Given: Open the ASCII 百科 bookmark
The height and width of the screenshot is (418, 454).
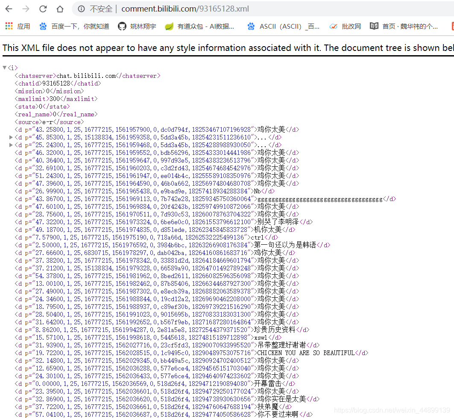Looking at the screenshot, I should pos(283,27).
